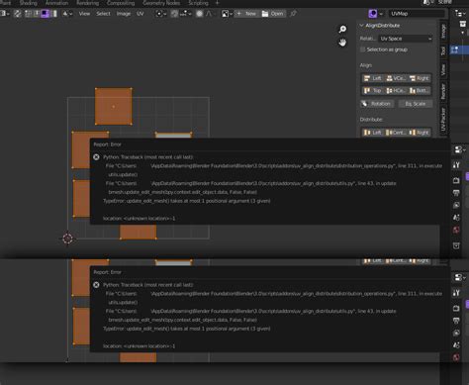Click the Eq. Scale button

[x=416, y=104]
